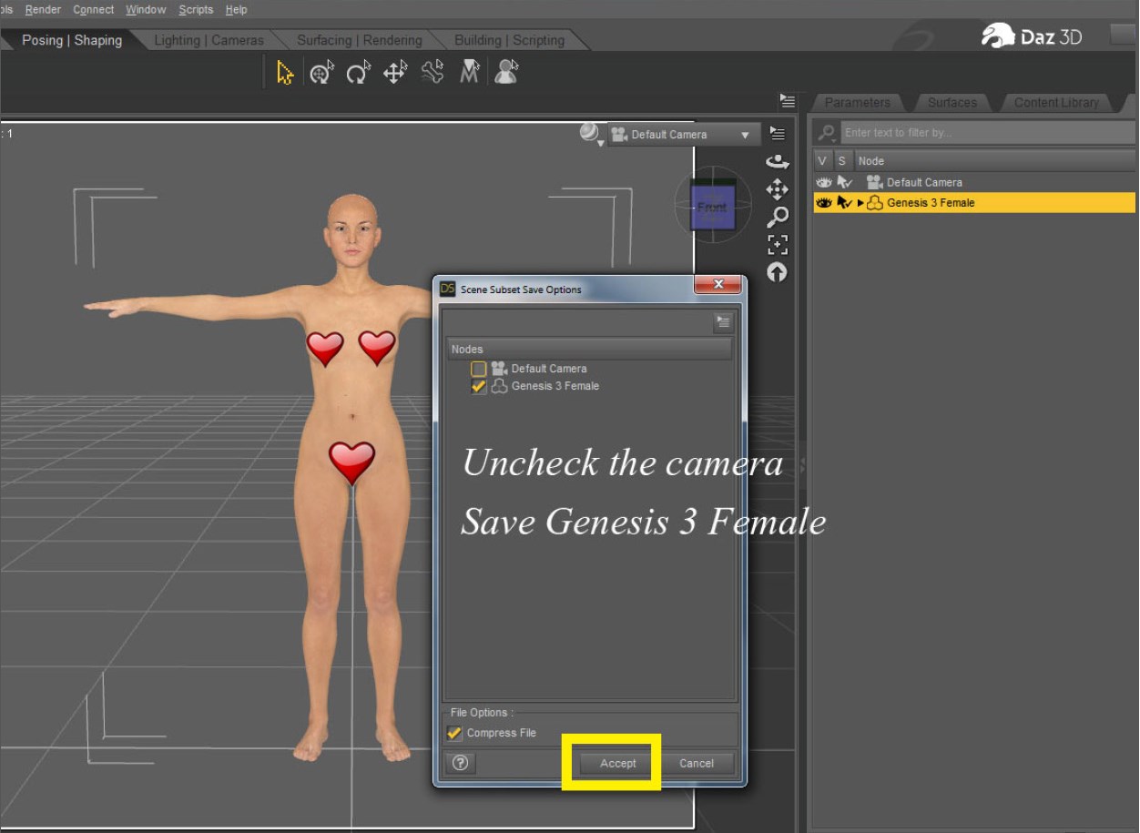
Task: Select the Joint Editor bone tool
Action: (x=433, y=73)
